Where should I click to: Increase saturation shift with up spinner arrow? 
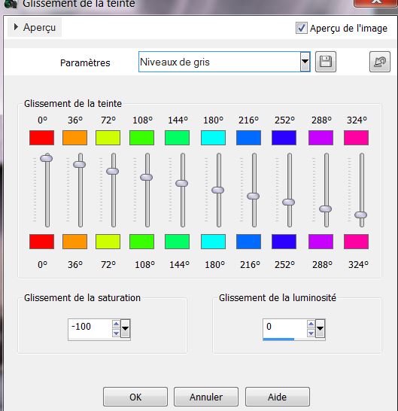click(x=116, y=324)
